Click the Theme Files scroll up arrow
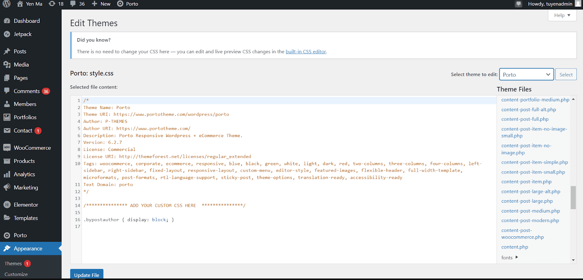 pos(573,99)
